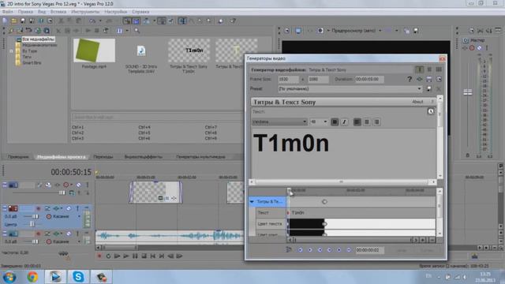Open preview quality dropdown in preview toolbar
Viewport: 505px width, 284px height.
[380, 31]
